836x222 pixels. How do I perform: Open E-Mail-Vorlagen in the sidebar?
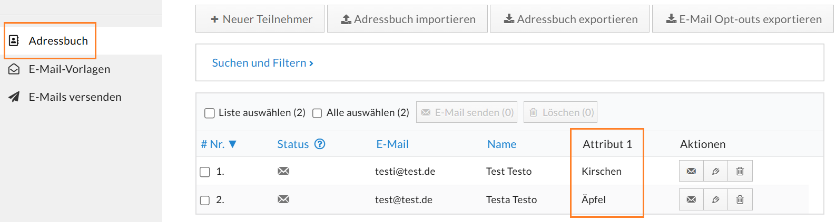pos(69,69)
